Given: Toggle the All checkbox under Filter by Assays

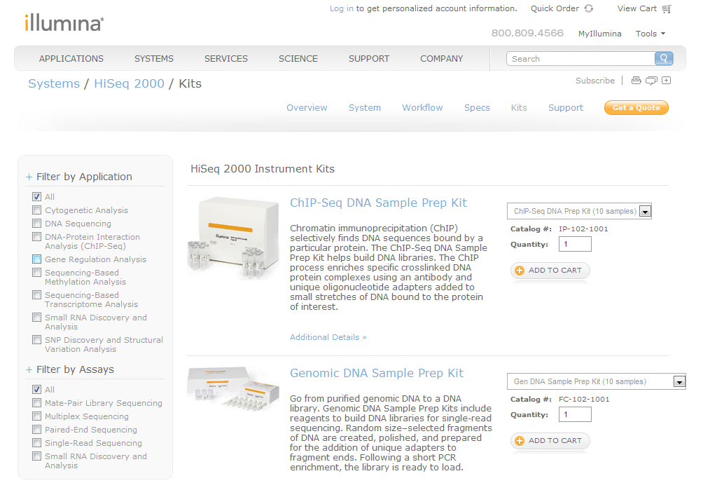Looking at the screenshot, I should click(x=37, y=390).
